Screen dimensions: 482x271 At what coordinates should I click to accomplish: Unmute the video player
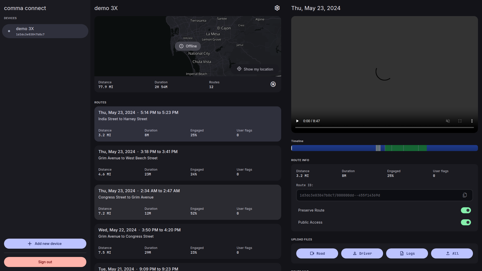click(x=448, y=121)
